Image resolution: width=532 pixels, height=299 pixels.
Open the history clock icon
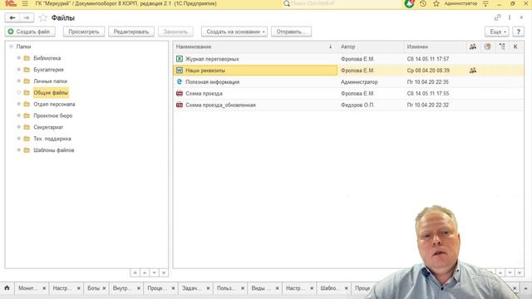coord(423,3)
